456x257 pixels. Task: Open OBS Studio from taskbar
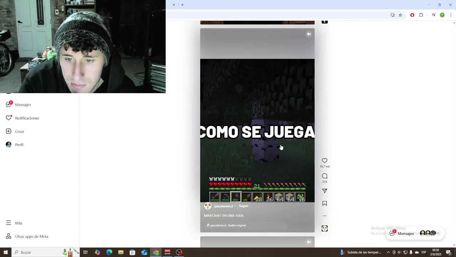tap(179, 252)
